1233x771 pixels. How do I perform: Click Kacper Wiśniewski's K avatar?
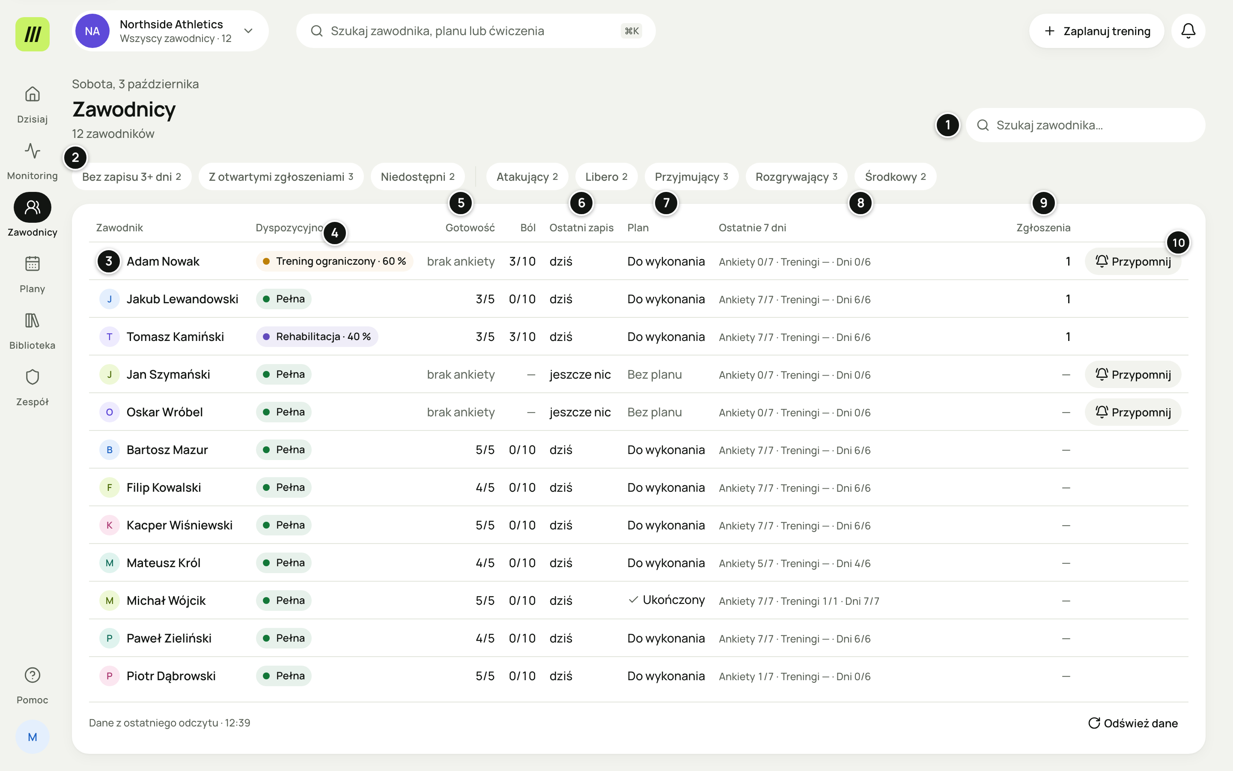coord(109,525)
